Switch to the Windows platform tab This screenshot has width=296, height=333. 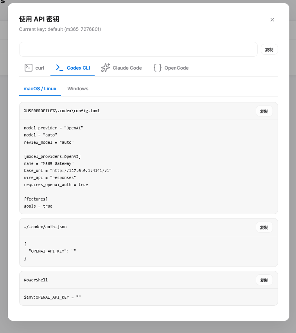(78, 89)
